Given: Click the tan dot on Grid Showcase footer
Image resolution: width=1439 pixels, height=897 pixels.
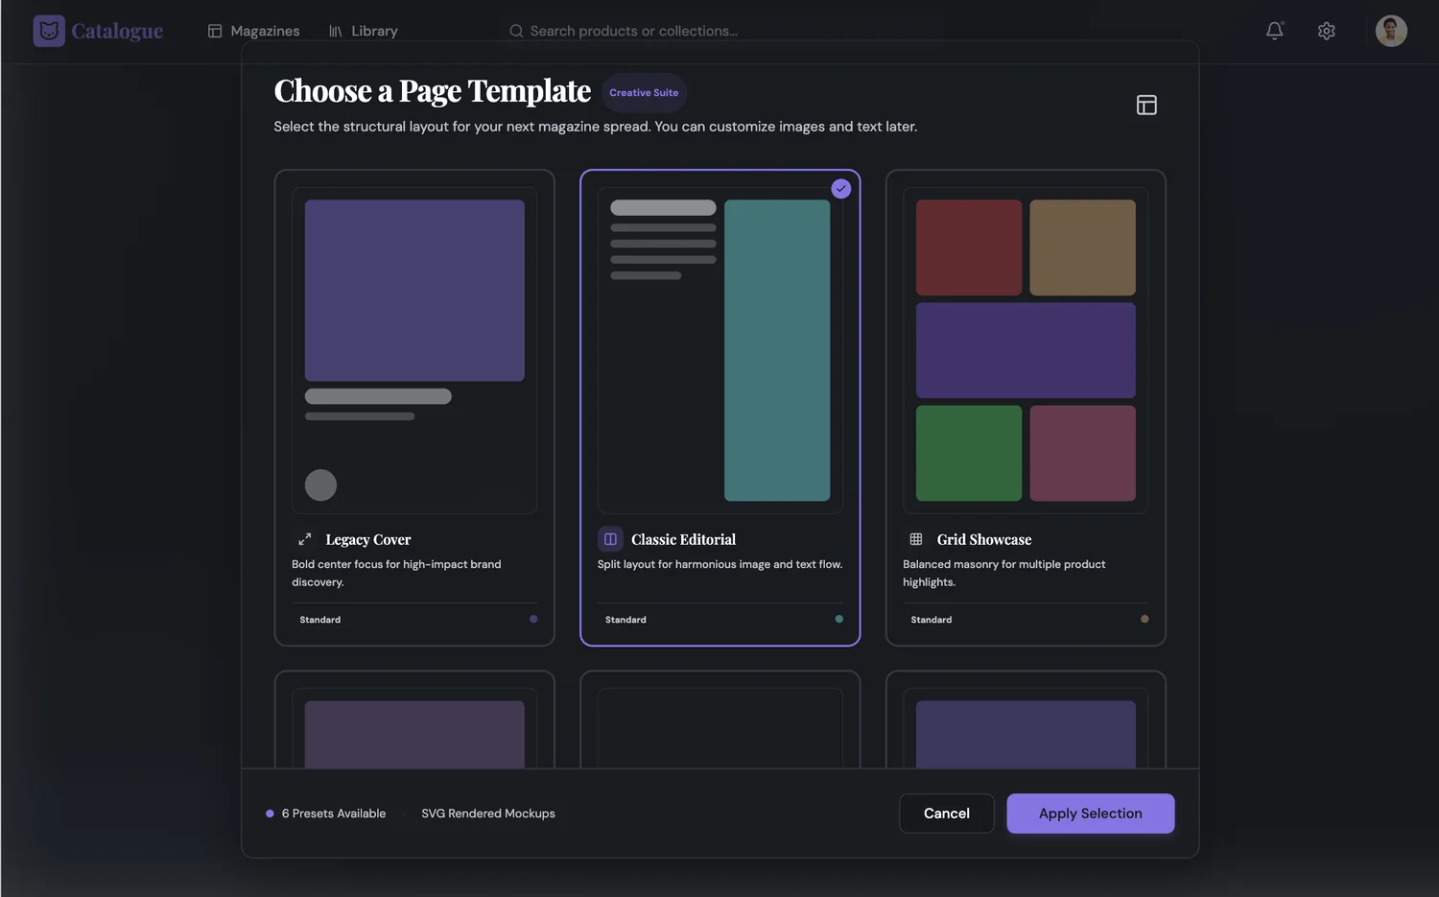Looking at the screenshot, I should pos(1144,619).
